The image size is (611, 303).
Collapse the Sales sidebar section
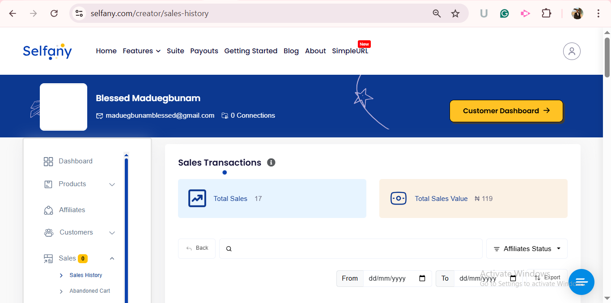pyautogui.click(x=112, y=258)
